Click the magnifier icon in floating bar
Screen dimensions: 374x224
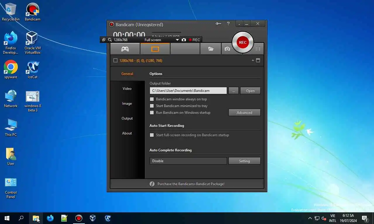[110, 40]
